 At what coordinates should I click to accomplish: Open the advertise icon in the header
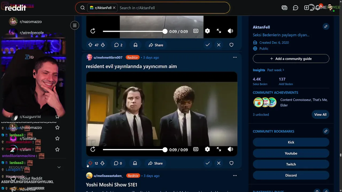tap(285, 8)
